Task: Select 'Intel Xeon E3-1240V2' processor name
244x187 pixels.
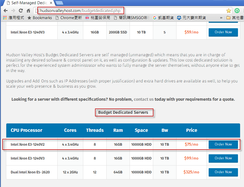Action: [x=27, y=144]
